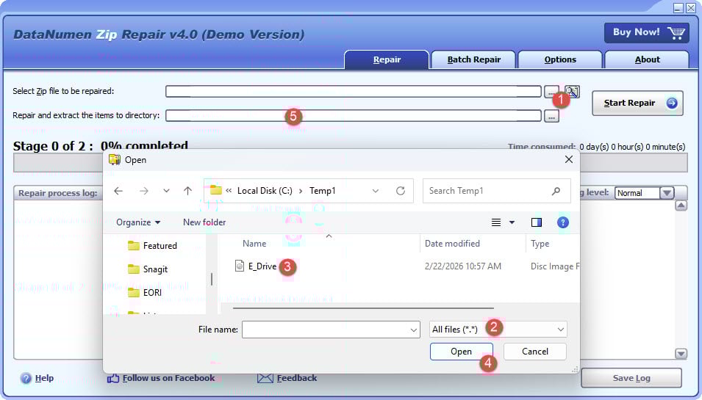Click the extract directory path field
702x400 pixels.
[354, 116]
